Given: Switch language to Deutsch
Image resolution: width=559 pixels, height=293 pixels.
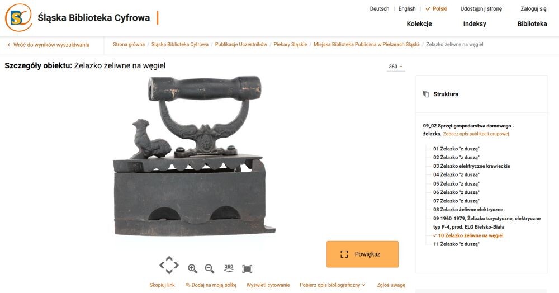Looking at the screenshot, I should (380, 8).
